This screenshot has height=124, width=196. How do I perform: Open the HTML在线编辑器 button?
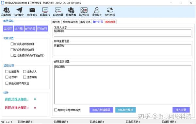[x=101, y=110]
